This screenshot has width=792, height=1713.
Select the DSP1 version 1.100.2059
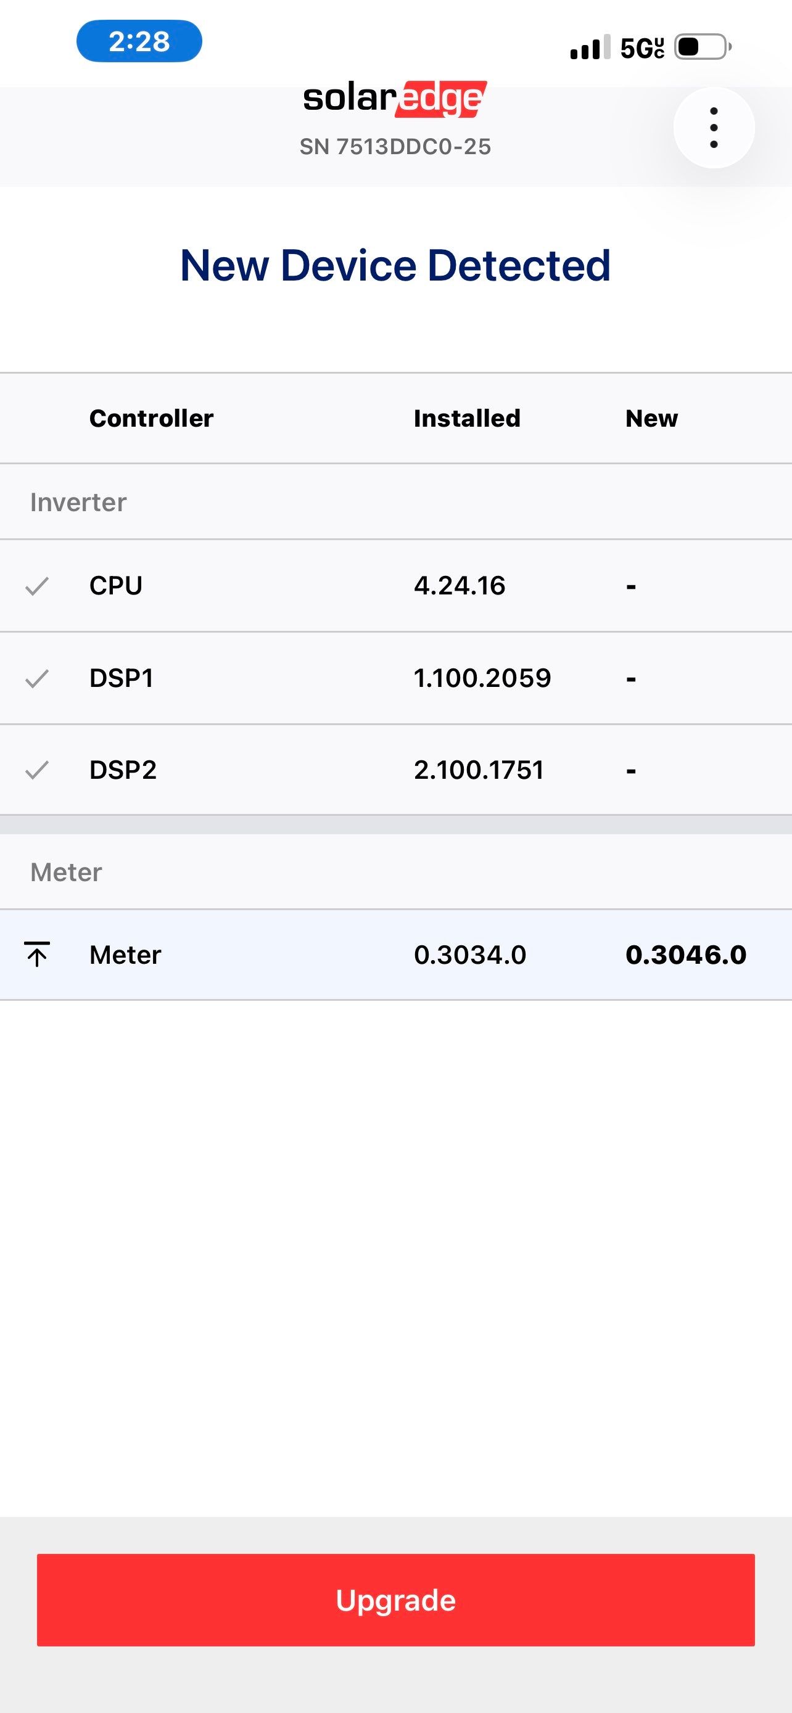pyautogui.click(x=482, y=678)
